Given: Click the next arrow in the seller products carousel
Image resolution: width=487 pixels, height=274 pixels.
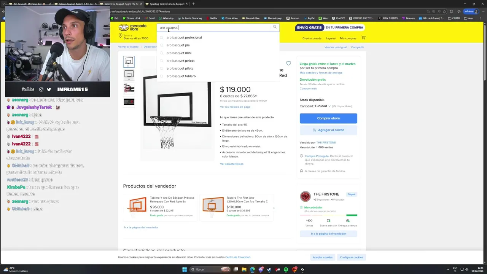Looking at the screenshot, I should (274, 208).
